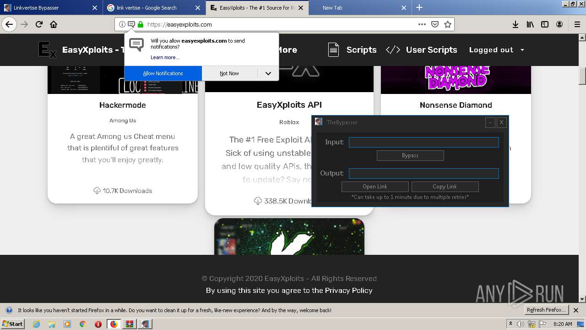Open the Library menu
The height and width of the screenshot is (330, 586).
point(530,24)
